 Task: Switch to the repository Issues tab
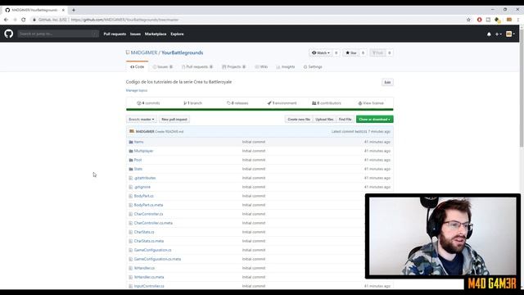click(163, 67)
